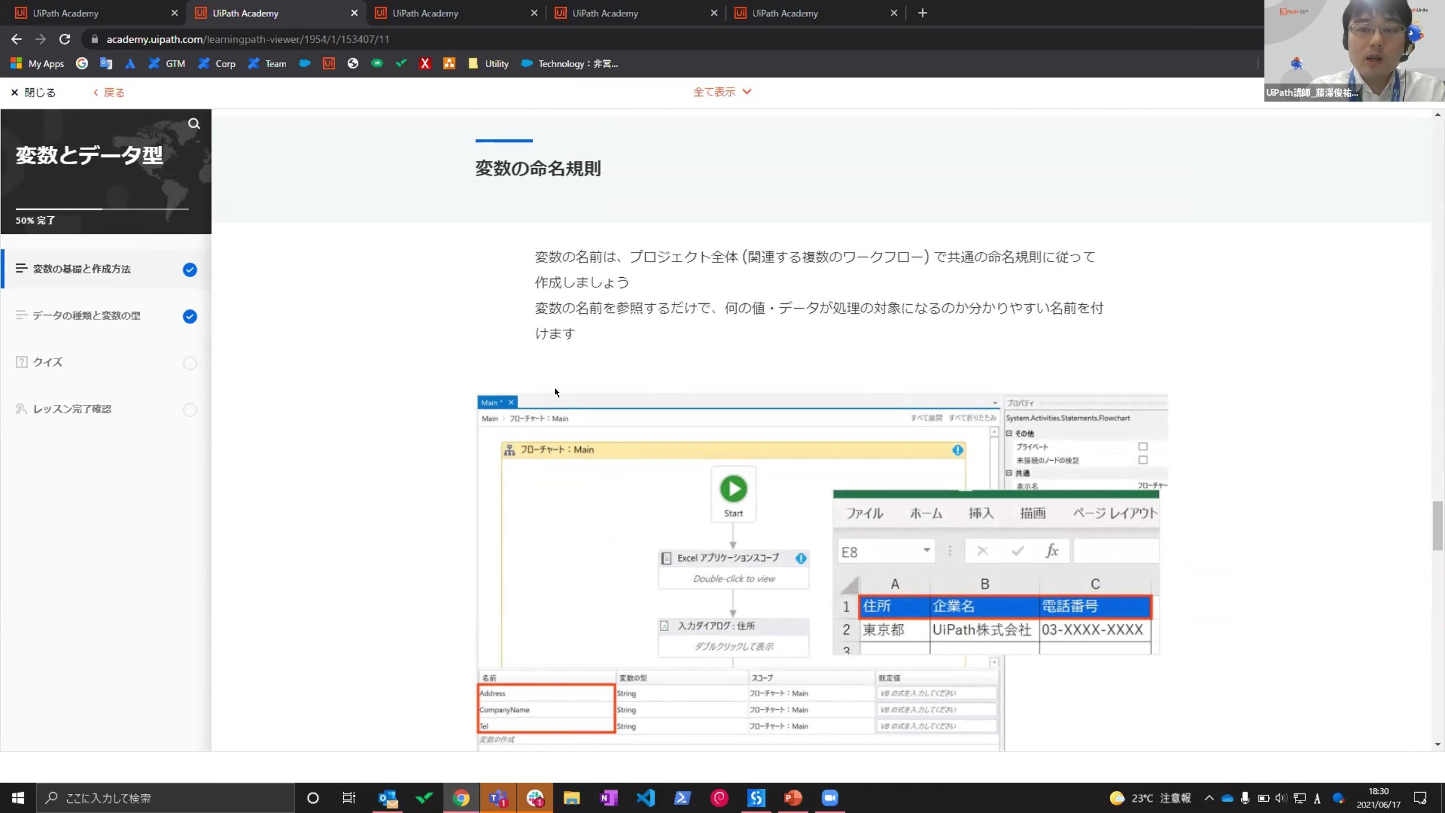Screen dimensions: 1445x813
Task: Click completed checkmark for 変数の基礎と作成方法
Action: coord(190,270)
